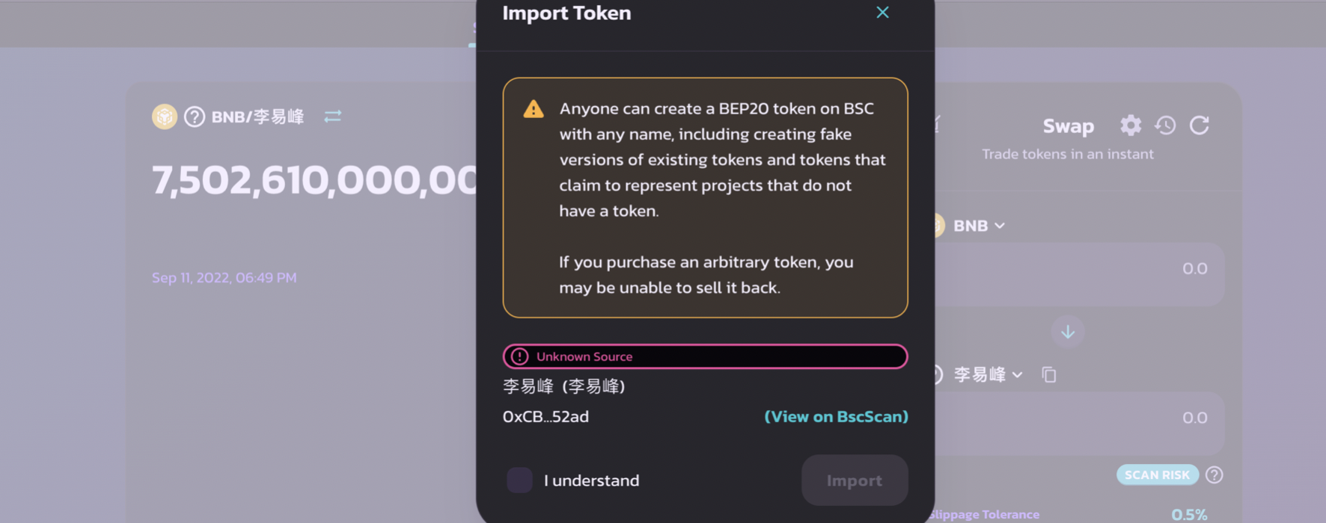This screenshot has width=1326, height=523.
Task: Click the help icon beside SCAN RISK
Action: 1215,475
